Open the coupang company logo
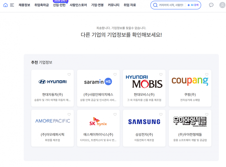This screenshot has width=226, height=167. (x=190, y=81)
